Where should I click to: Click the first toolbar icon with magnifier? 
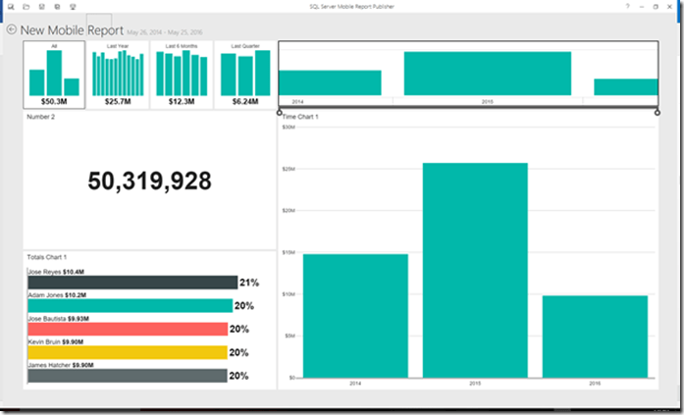tap(10, 7)
